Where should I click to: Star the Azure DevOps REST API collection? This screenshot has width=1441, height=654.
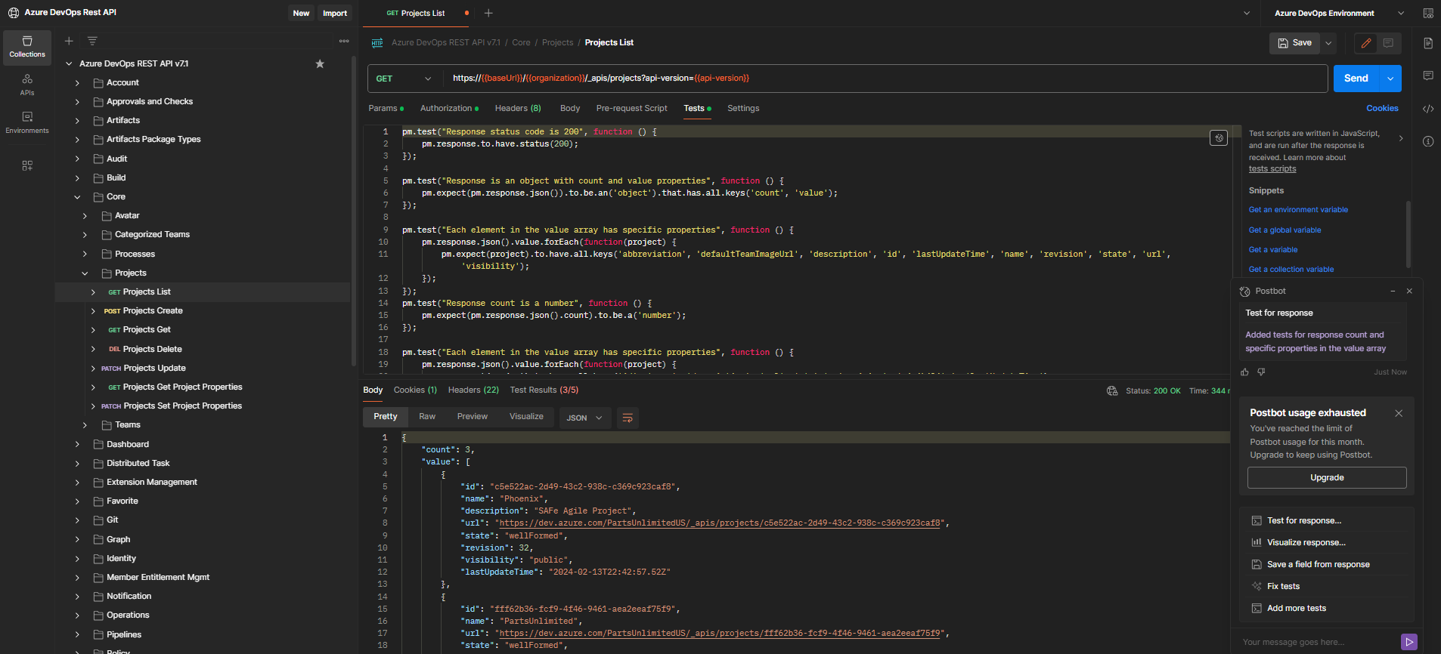320,63
